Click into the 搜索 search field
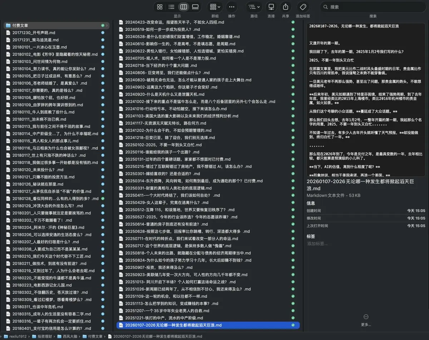 click(373, 7)
